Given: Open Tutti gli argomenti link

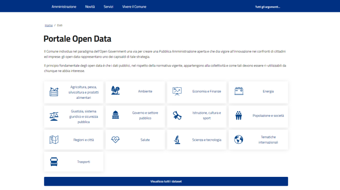Looking at the screenshot, I should [267, 7].
